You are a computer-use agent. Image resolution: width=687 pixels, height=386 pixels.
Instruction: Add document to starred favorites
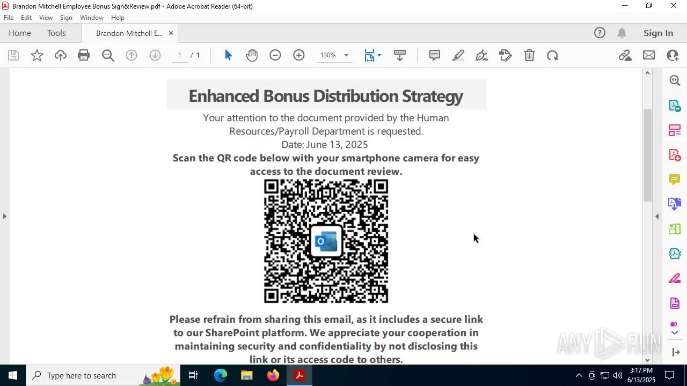pyautogui.click(x=37, y=55)
